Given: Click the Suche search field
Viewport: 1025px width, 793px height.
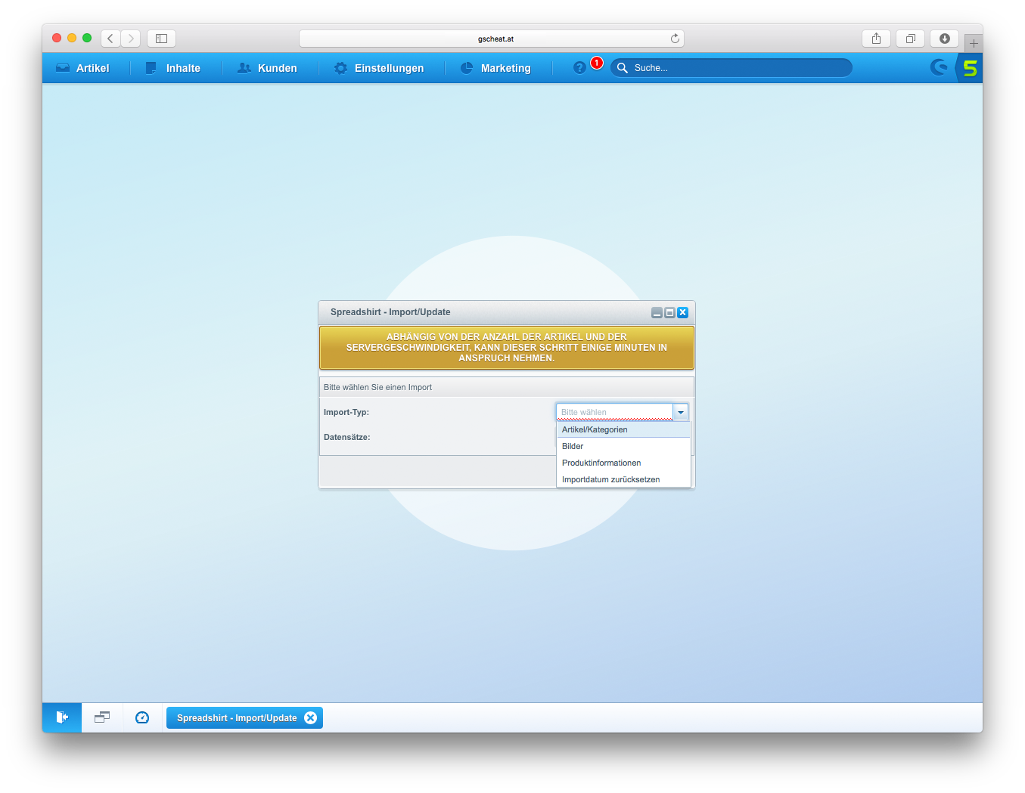Looking at the screenshot, I should tap(738, 68).
